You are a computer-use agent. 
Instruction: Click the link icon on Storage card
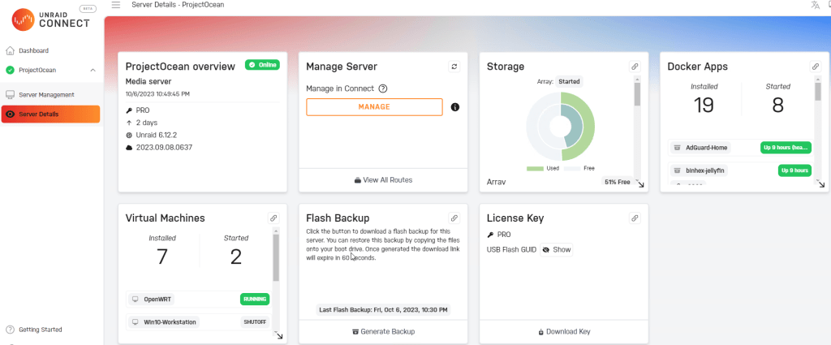point(635,67)
